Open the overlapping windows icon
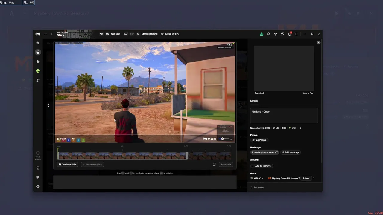383x215 pixels. click(x=282, y=34)
